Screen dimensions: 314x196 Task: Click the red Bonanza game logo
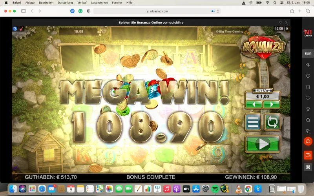[263, 47]
